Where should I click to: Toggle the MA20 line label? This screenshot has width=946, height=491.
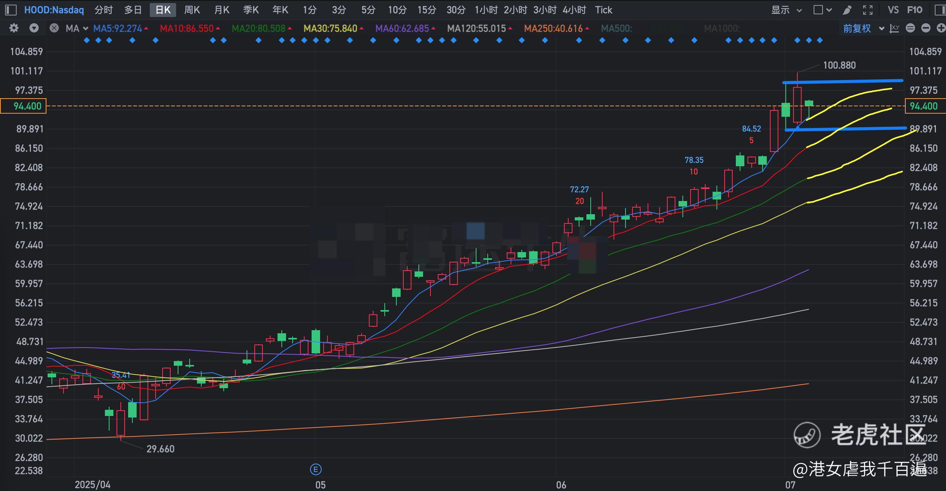[x=262, y=28]
